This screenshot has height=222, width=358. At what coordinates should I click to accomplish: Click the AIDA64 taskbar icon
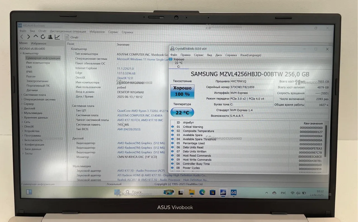tap(234, 192)
